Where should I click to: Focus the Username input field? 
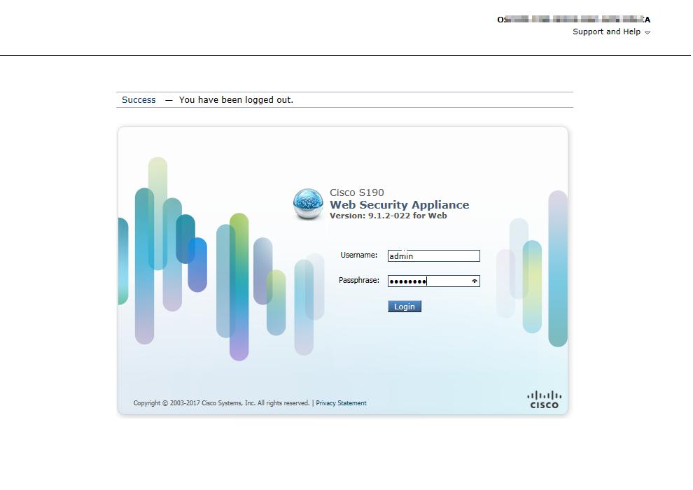433,255
